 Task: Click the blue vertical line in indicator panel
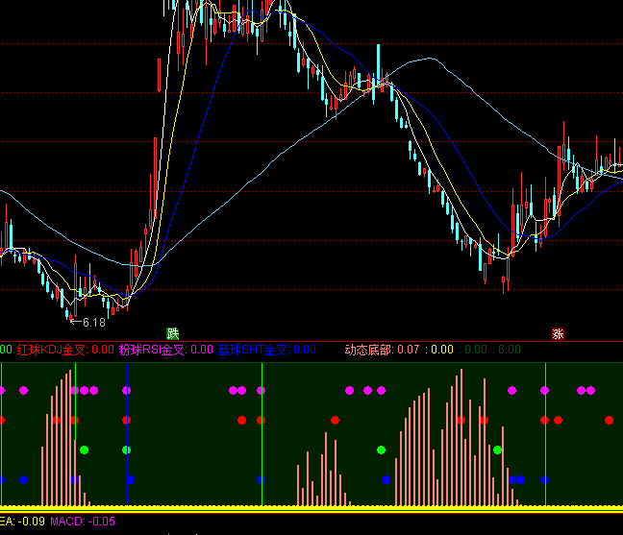[127, 432]
